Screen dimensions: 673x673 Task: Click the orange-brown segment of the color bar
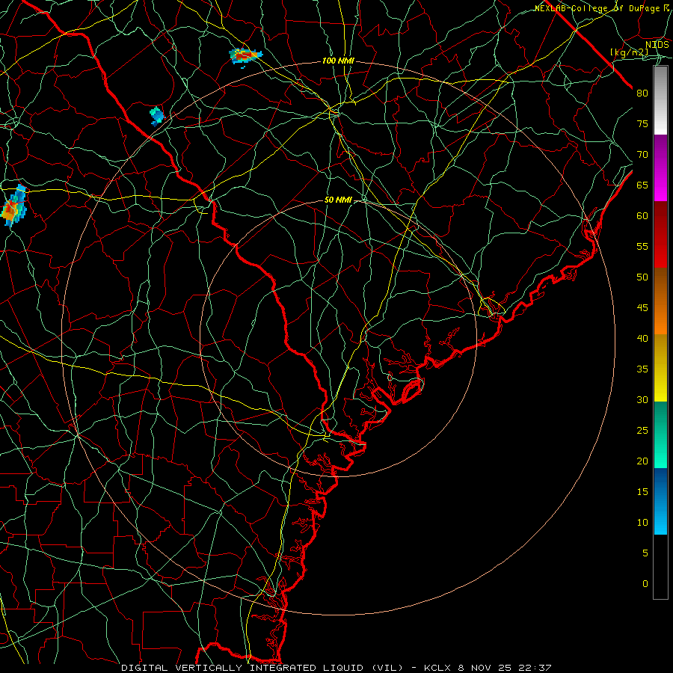pos(660,301)
